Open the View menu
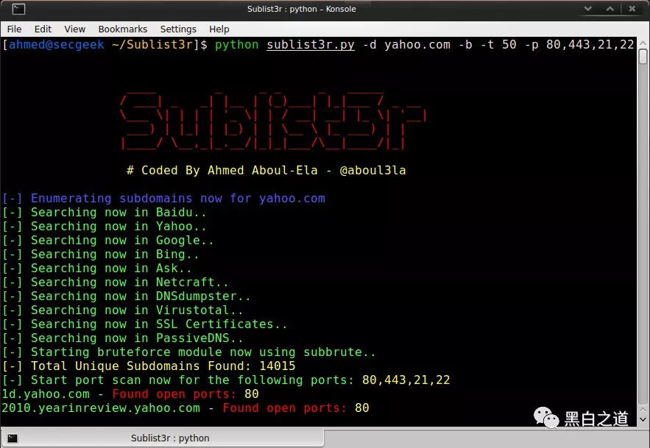The image size is (650, 448). pyautogui.click(x=75, y=29)
